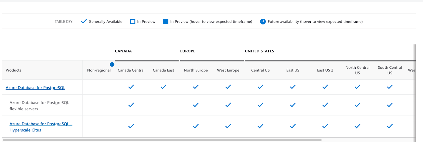The image size is (423, 146).
Task: Click Azure Database for PostgreSQL checkmark under Central US
Action: click(260, 87)
